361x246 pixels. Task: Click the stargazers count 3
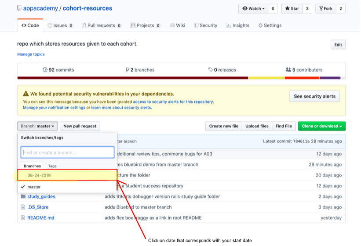click(307, 8)
